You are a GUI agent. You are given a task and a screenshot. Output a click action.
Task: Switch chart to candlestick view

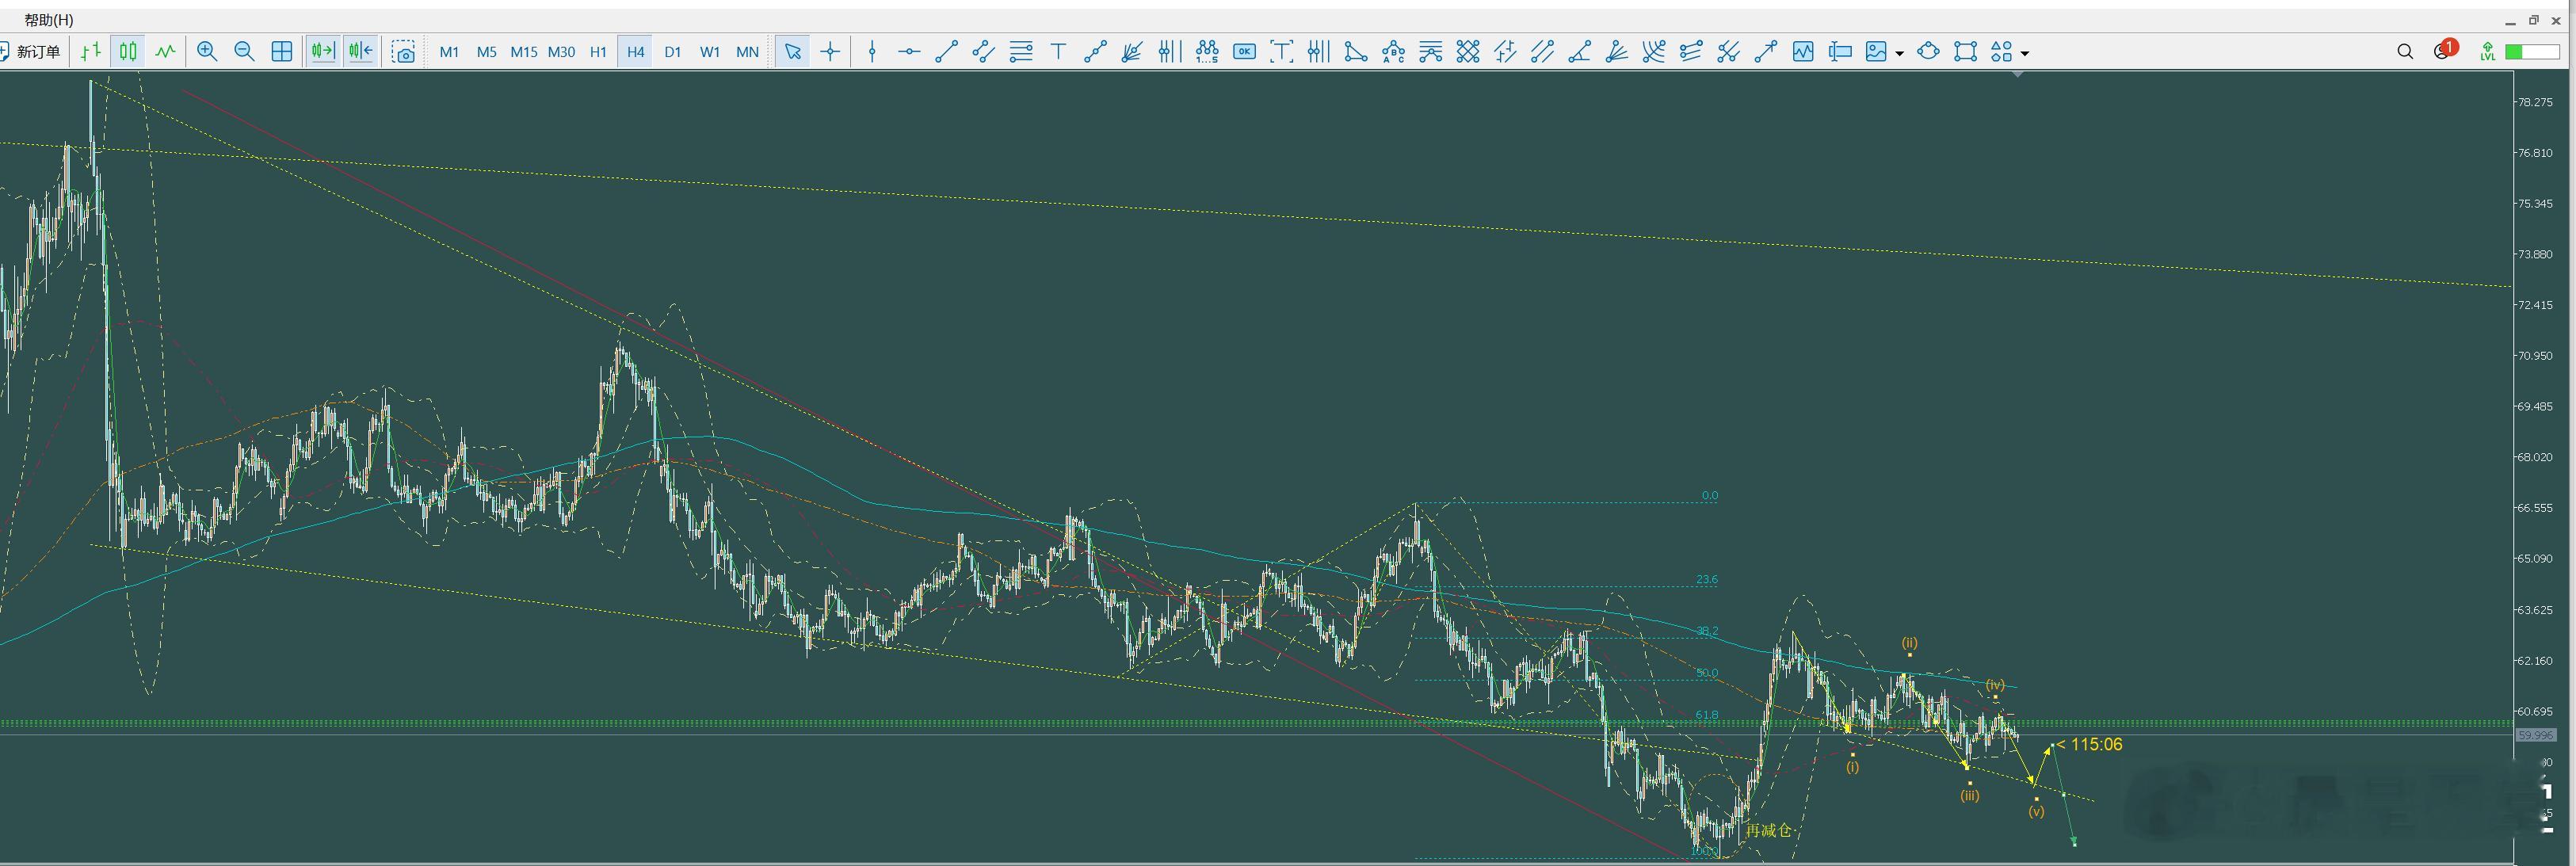click(128, 52)
